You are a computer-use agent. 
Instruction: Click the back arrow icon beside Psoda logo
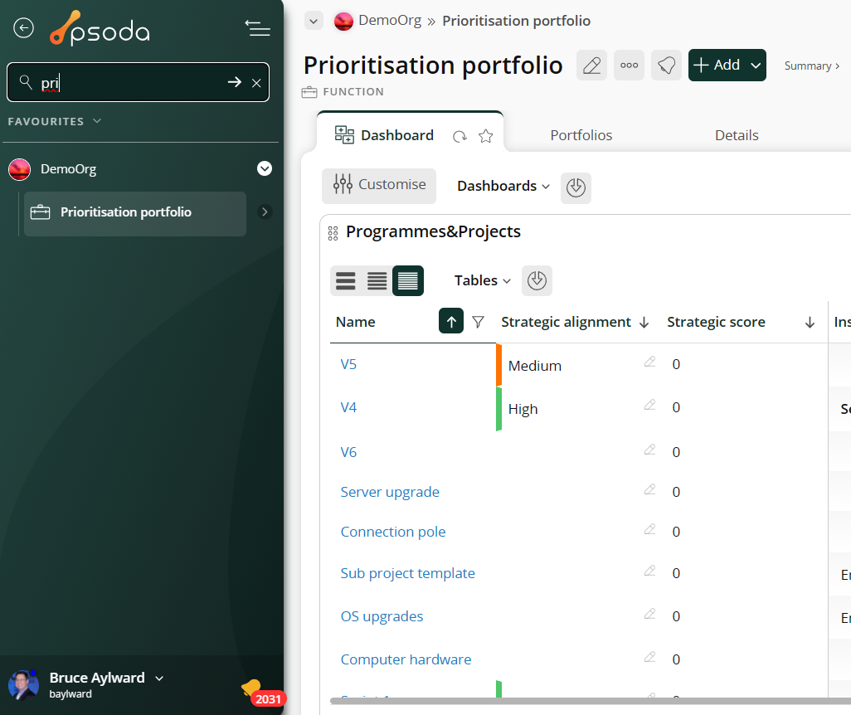[23, 28]
